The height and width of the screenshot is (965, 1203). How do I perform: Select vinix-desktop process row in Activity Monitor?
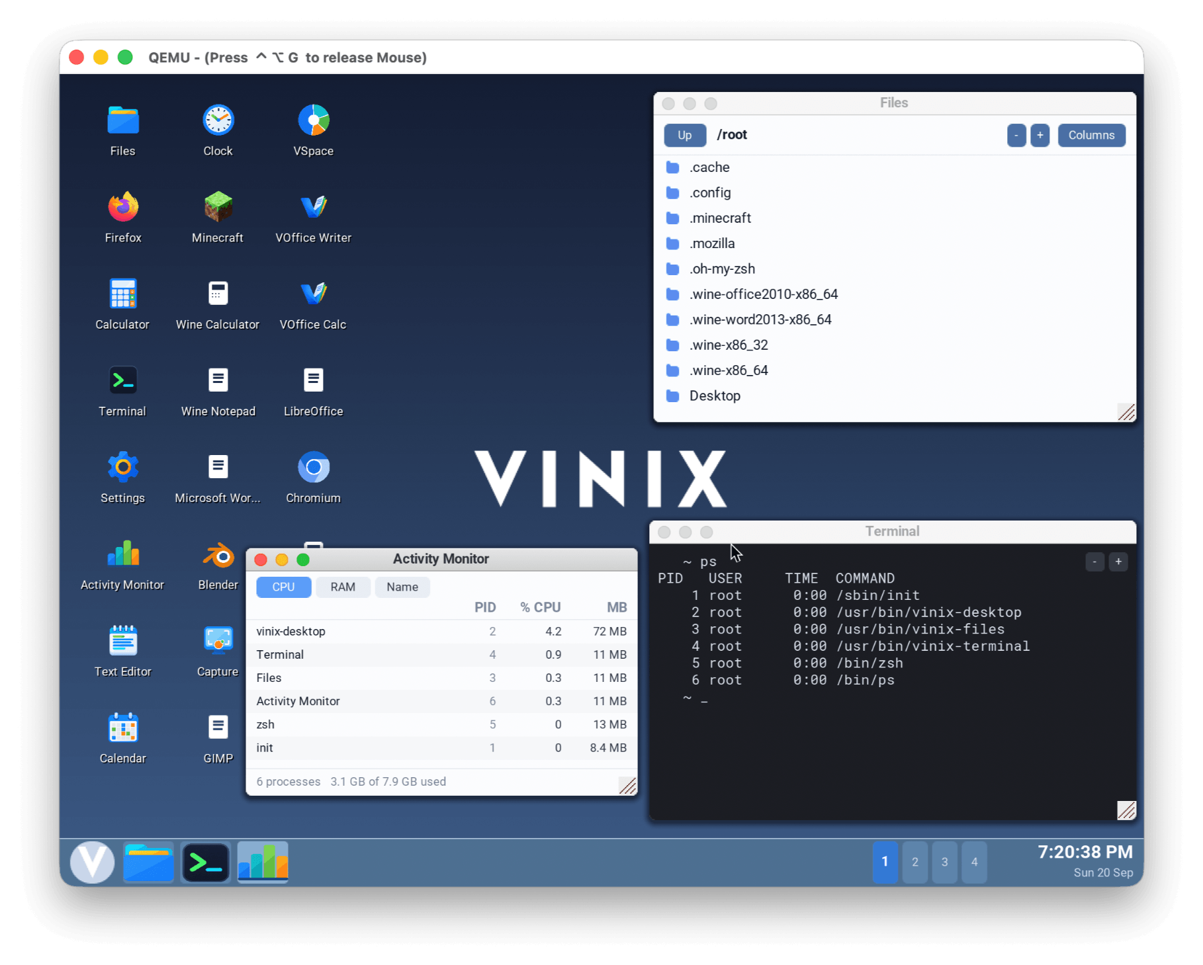click(441, 632)
